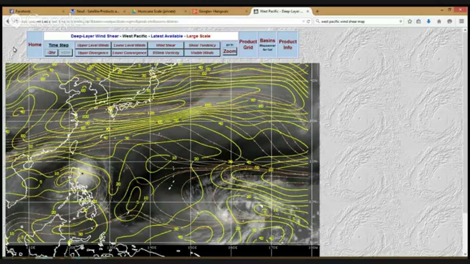The height and width of the screenshot is (264, 470).
Task: Click the Deep-Layer Wind Shear title text
Action: [x=95, y=36]
